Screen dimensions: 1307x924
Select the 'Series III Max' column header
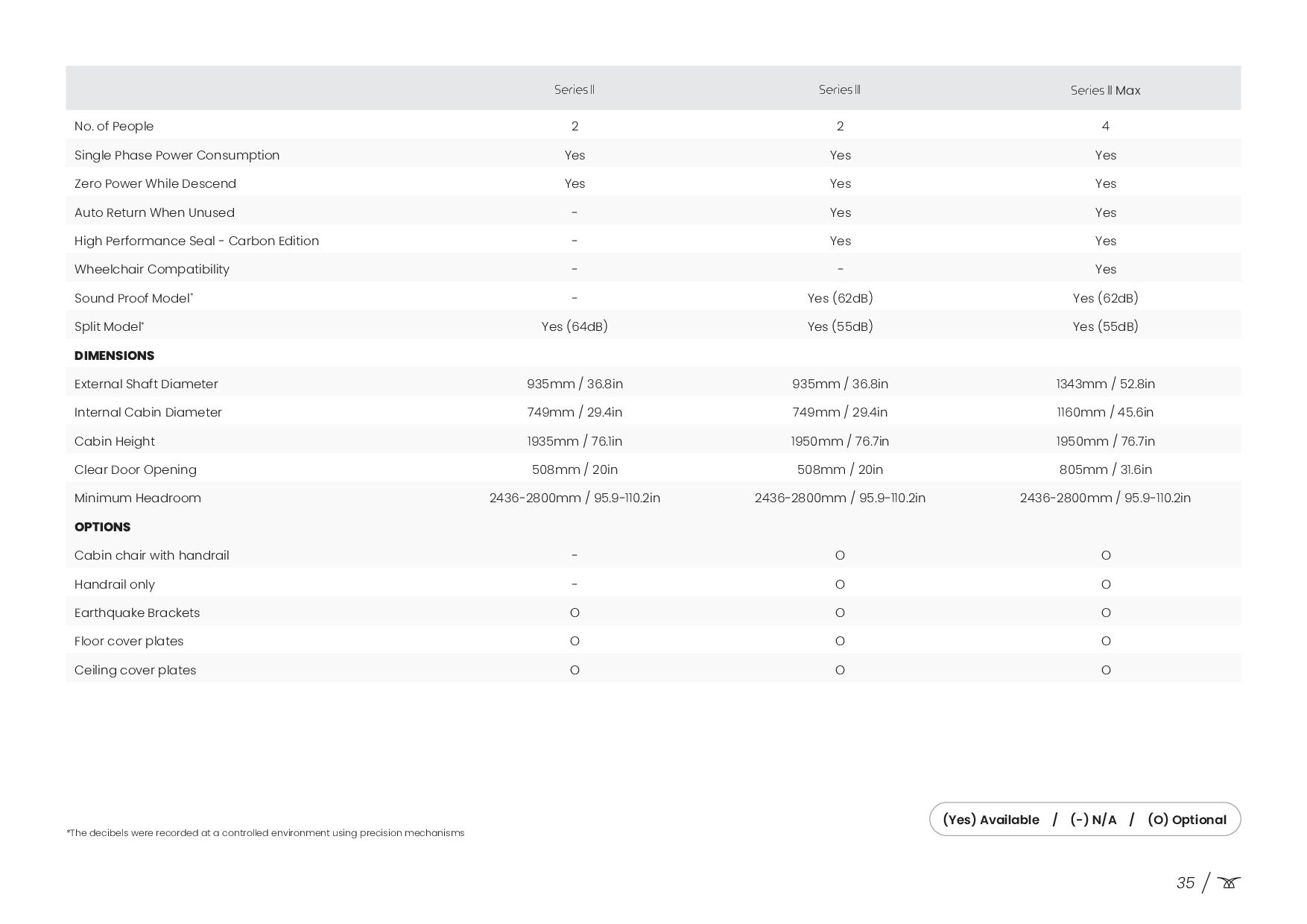pos(1105,91)
